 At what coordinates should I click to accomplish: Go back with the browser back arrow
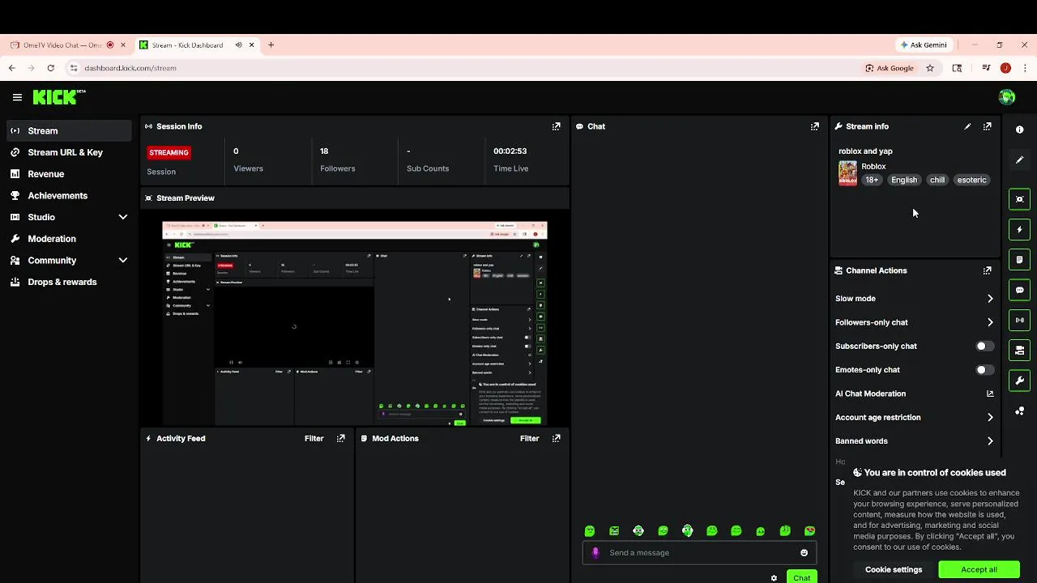[x=12, y=68]
